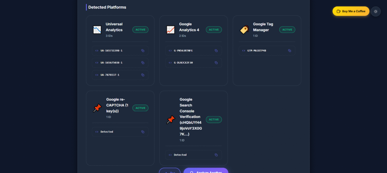Copy the UA-165731598-1 tracking ID
The image size is (387, 173).
tap(142, 50)
